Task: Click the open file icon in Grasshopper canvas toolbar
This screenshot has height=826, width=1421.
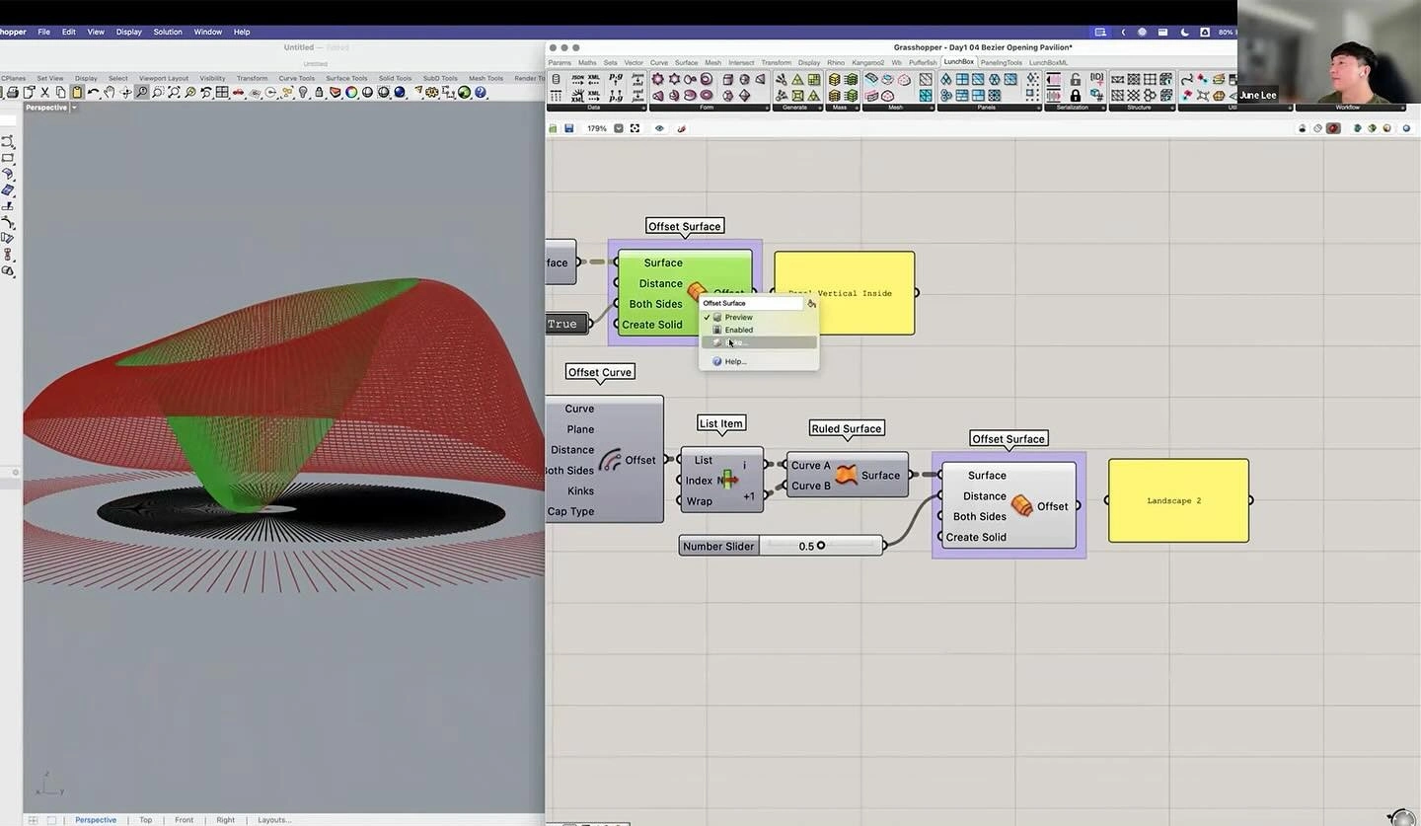Action: 553,128
